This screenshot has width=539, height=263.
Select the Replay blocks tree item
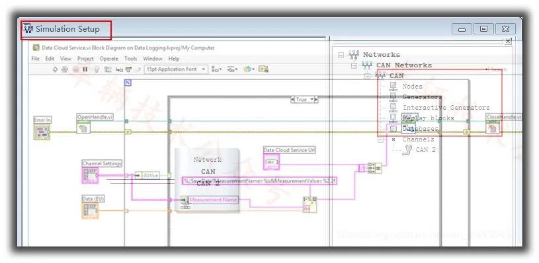tap(429, 118)
